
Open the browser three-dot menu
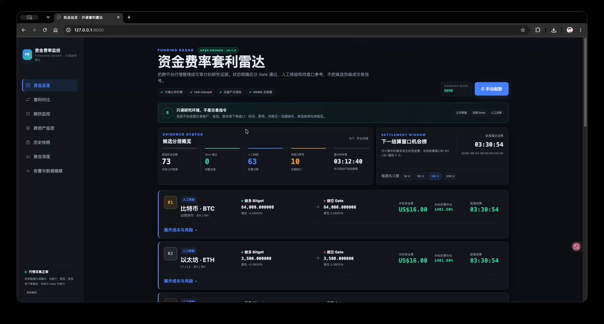pos(581,30)
